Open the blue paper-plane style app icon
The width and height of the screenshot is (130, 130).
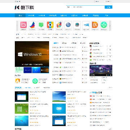tap(86, 25)
